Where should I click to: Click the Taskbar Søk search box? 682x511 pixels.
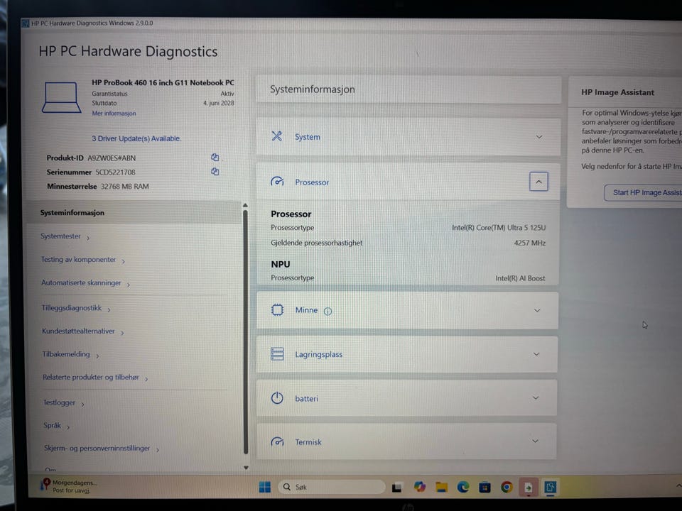pos(332,487)
